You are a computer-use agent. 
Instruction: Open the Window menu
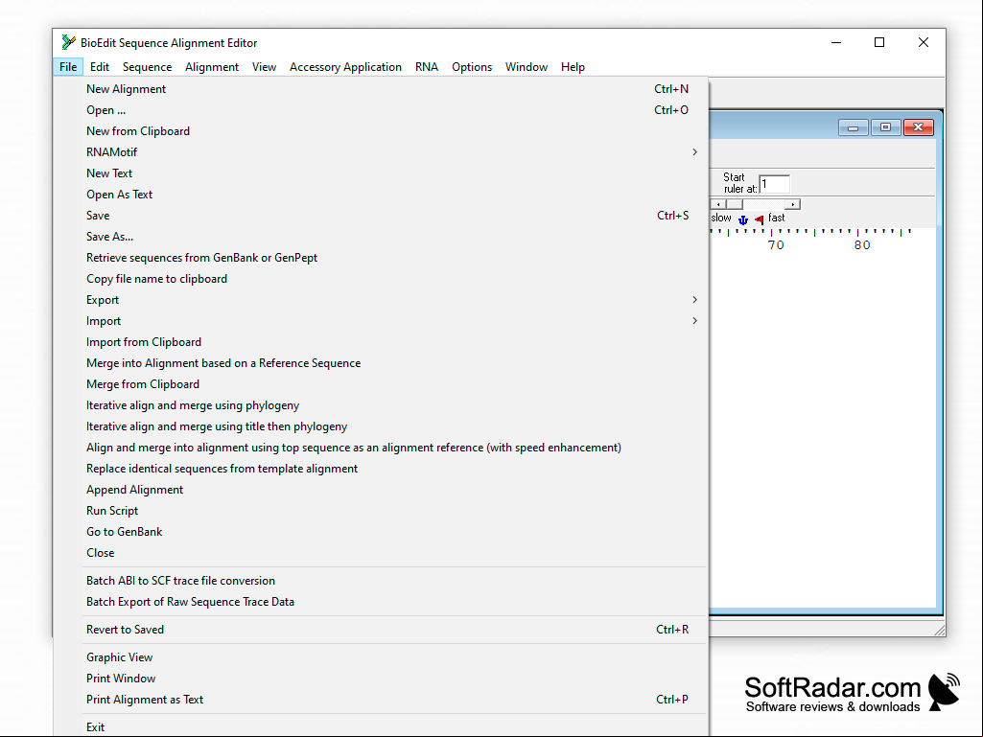coord(527,67)
